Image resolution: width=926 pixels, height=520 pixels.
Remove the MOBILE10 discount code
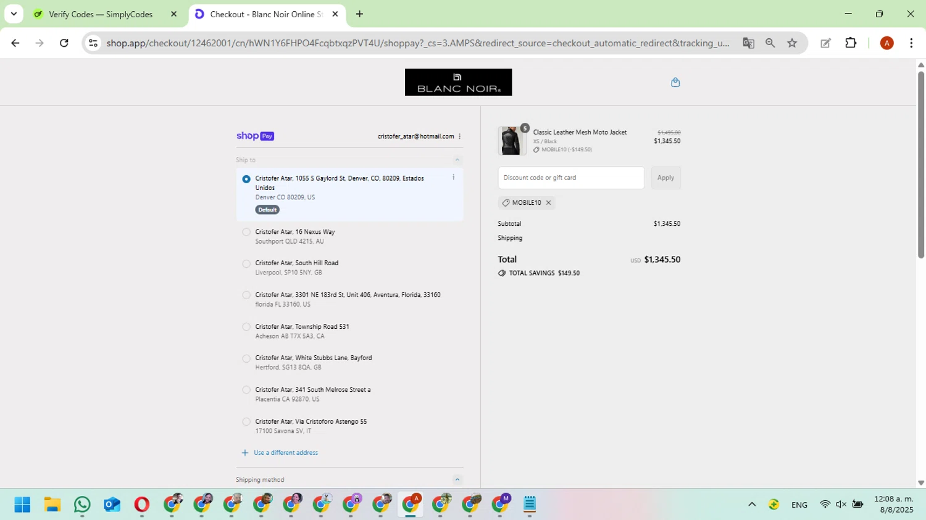pyautogui.click(x=548, y=203)
